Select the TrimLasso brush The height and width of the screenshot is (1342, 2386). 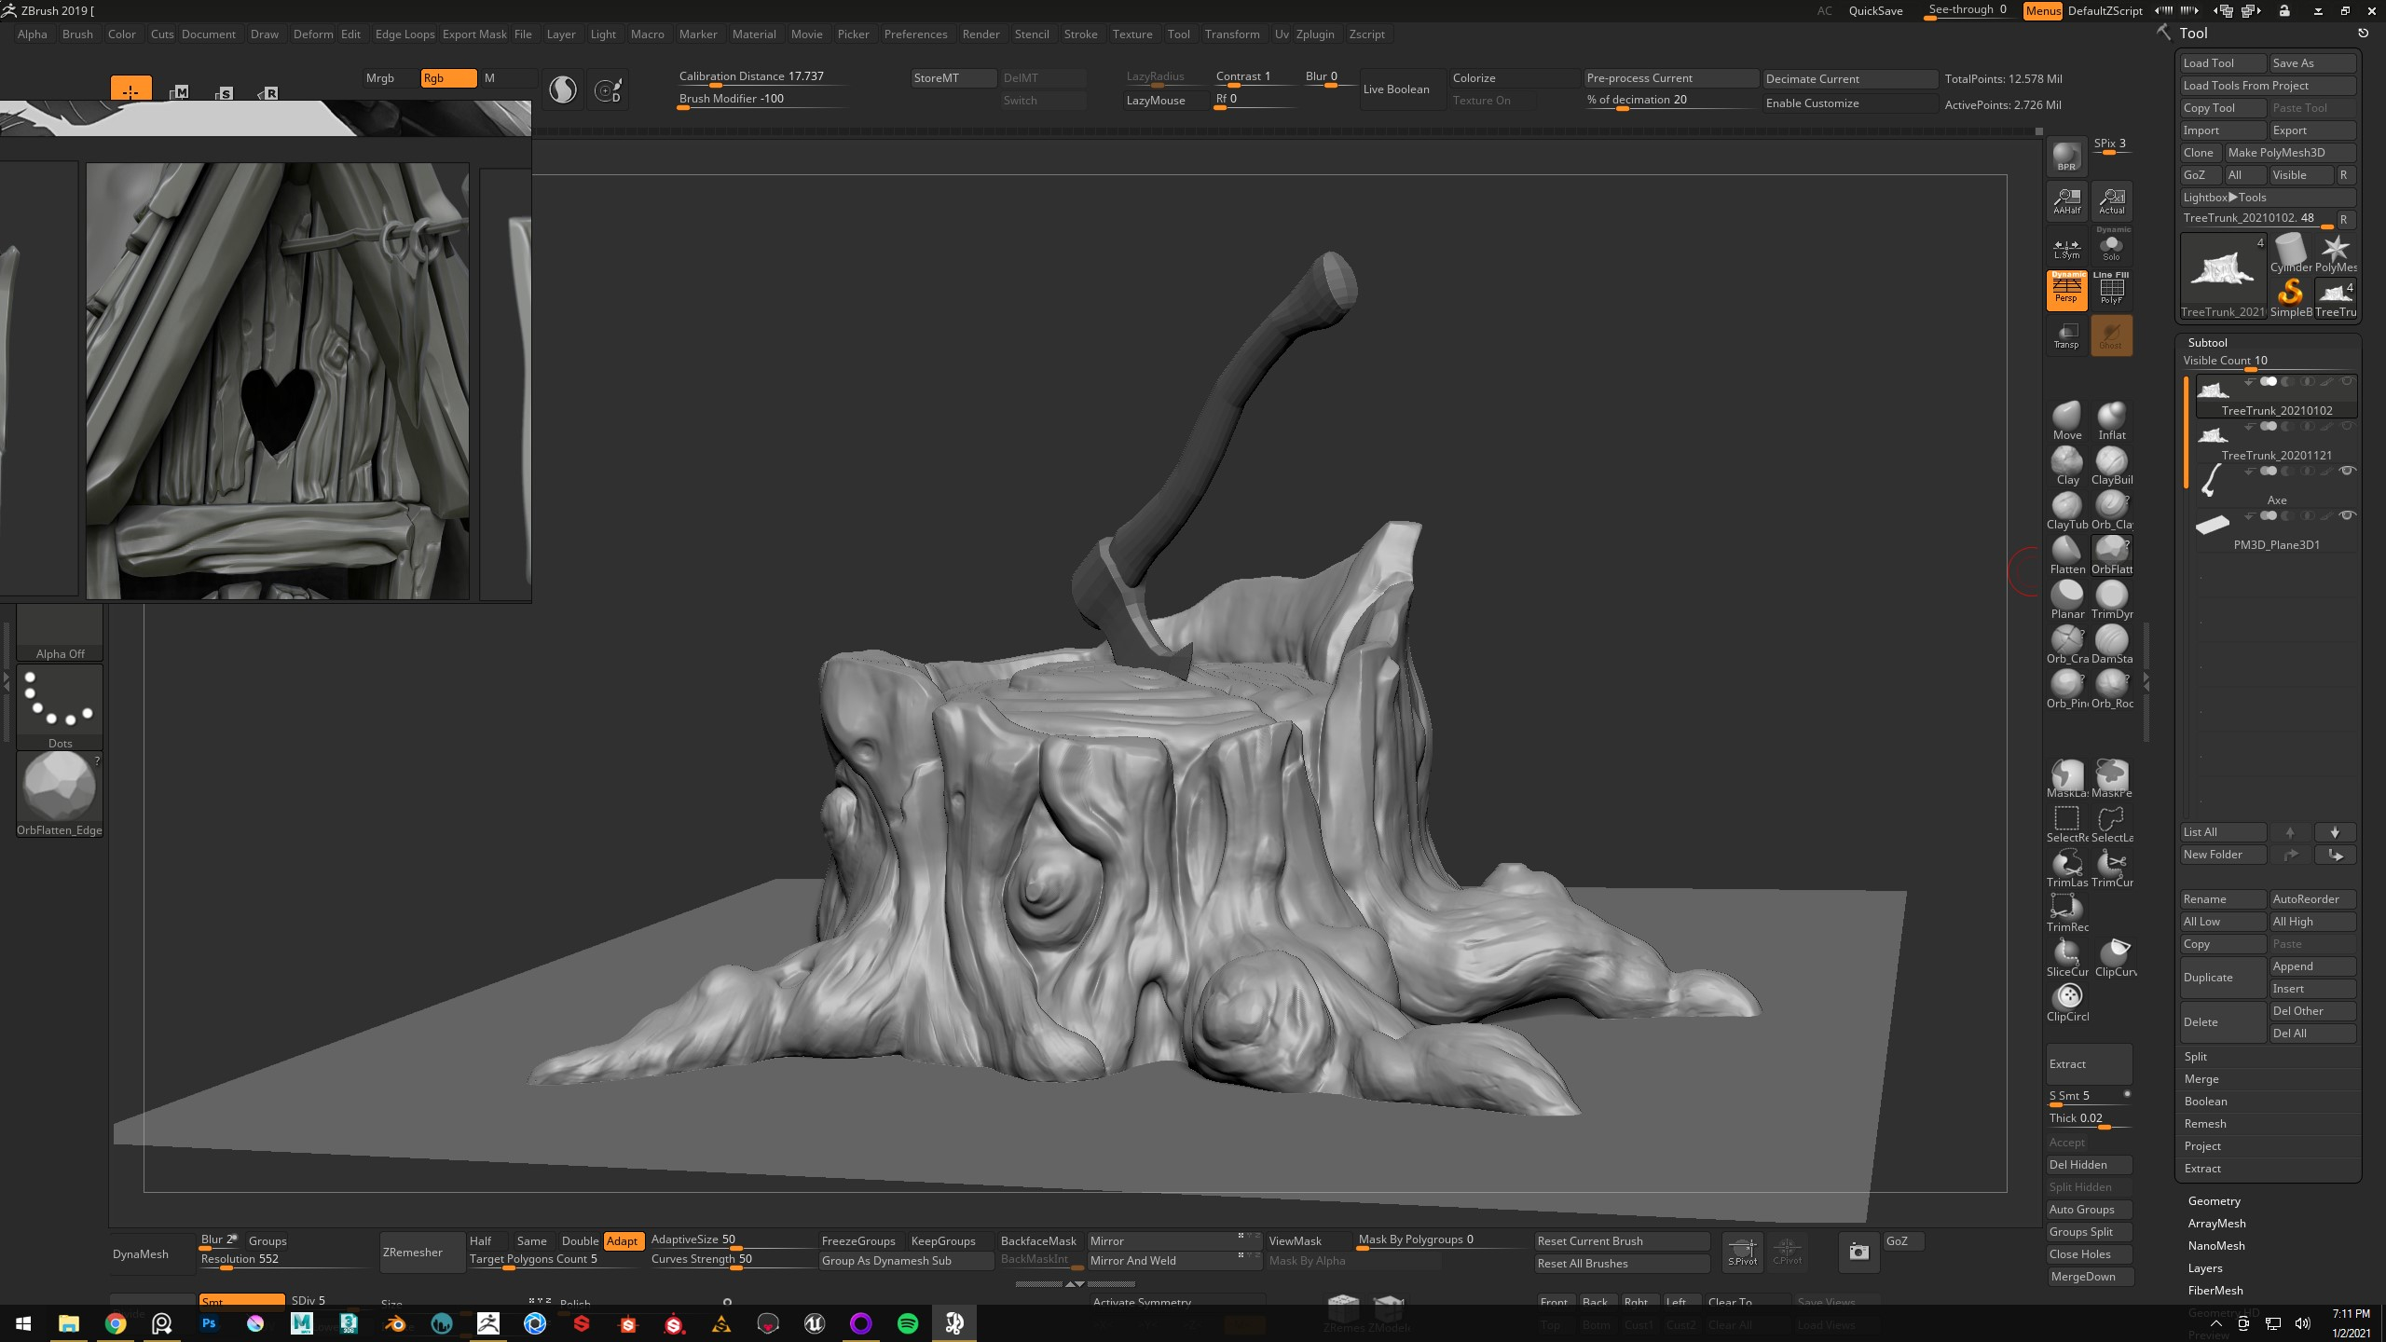tap(2066, 869)
